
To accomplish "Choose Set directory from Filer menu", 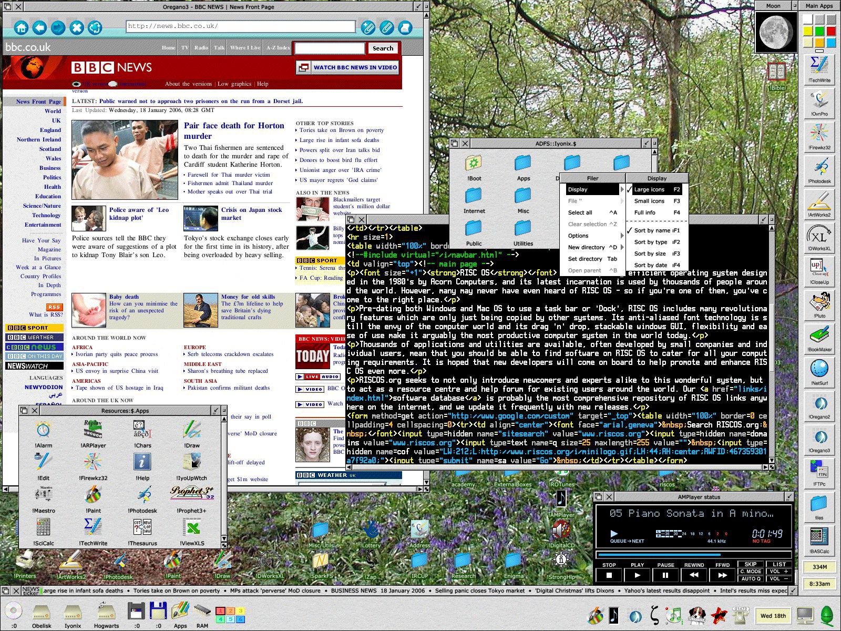I will click(592, 259).
